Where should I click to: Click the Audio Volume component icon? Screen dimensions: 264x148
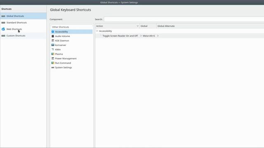[53, 36]
